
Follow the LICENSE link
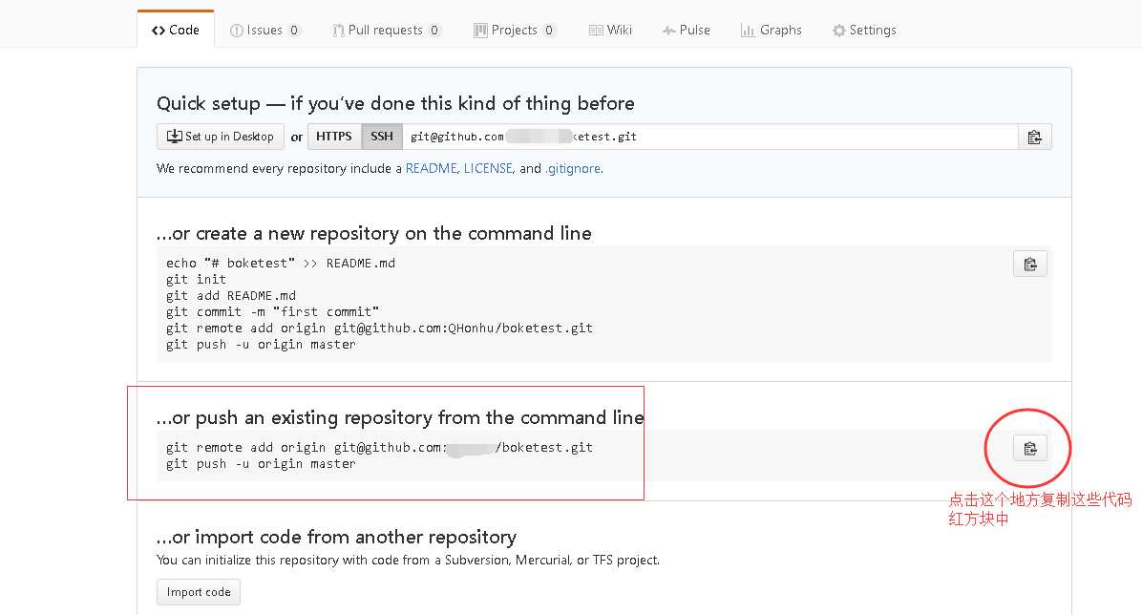click(488, 168)
